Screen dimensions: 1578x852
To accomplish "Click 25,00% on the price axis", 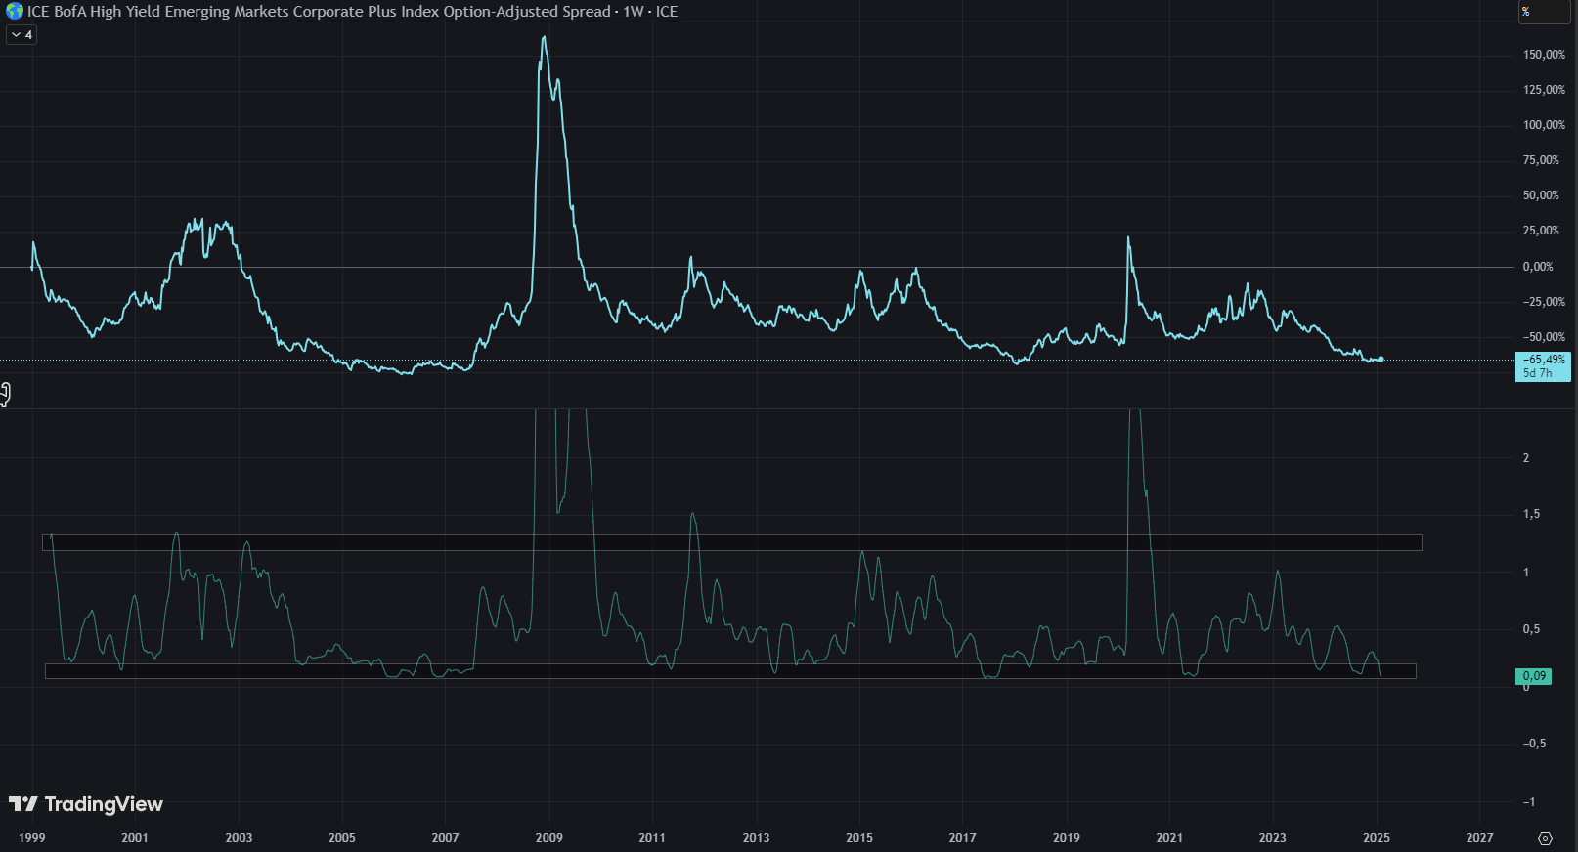I will pos(1541,231).
